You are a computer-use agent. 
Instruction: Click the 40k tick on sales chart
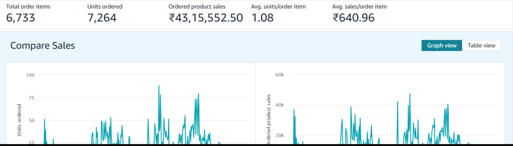tap(280, 105)
